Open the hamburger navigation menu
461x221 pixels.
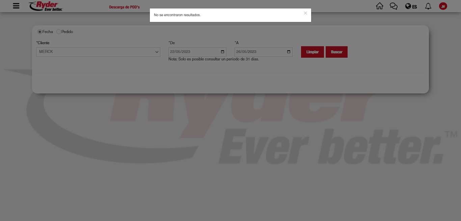tap(16, 6)
